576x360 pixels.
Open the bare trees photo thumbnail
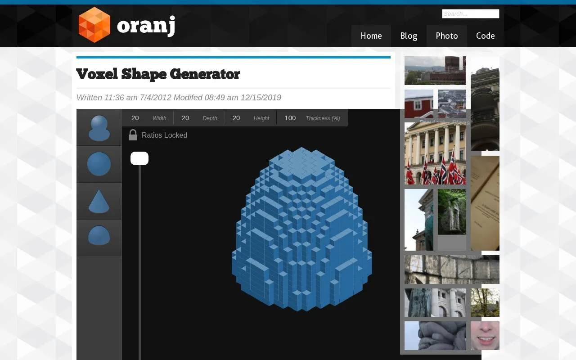point(485,302)
